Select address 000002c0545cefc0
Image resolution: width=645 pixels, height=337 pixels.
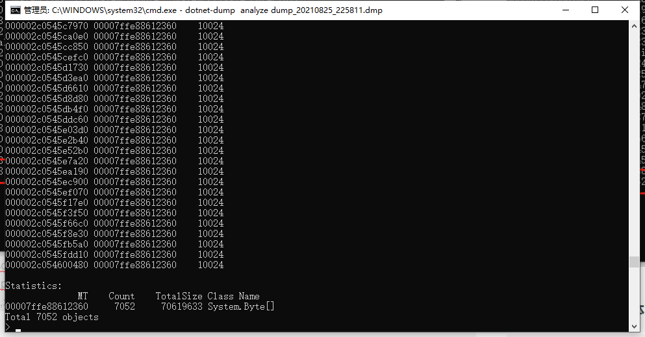tap(47, 57)
